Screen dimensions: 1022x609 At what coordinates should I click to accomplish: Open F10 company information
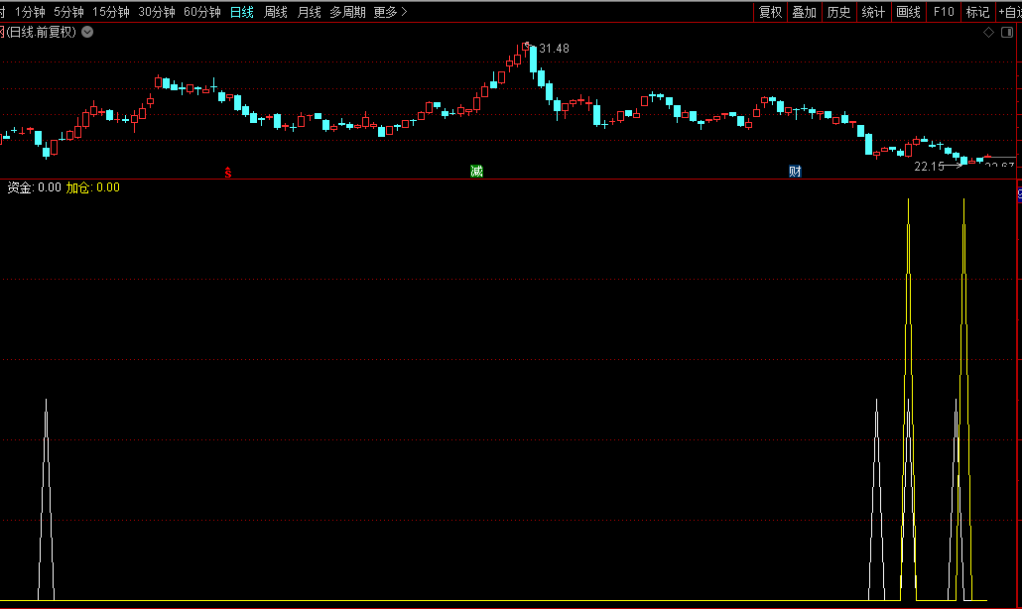coord(944,12)
